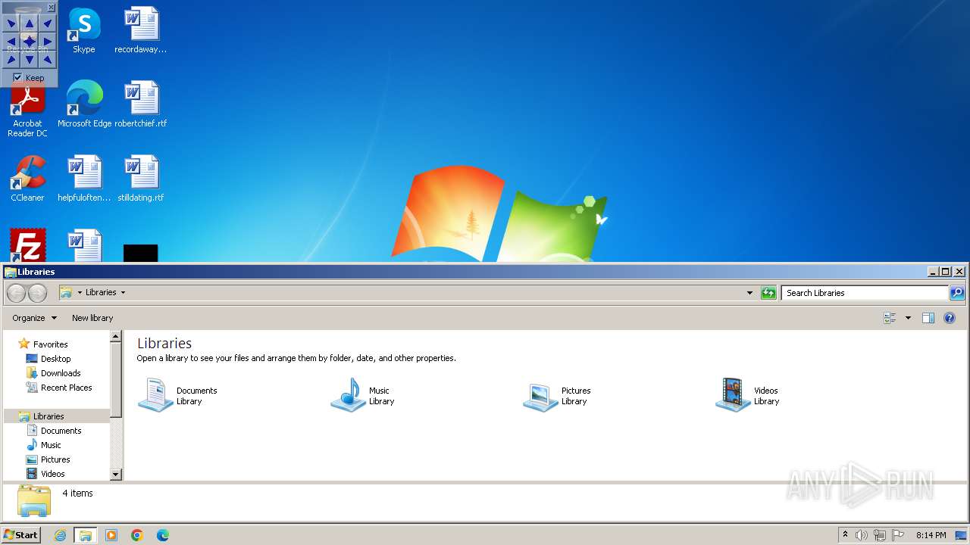Click Windows Explorer on the taskbar

[86, 535]
